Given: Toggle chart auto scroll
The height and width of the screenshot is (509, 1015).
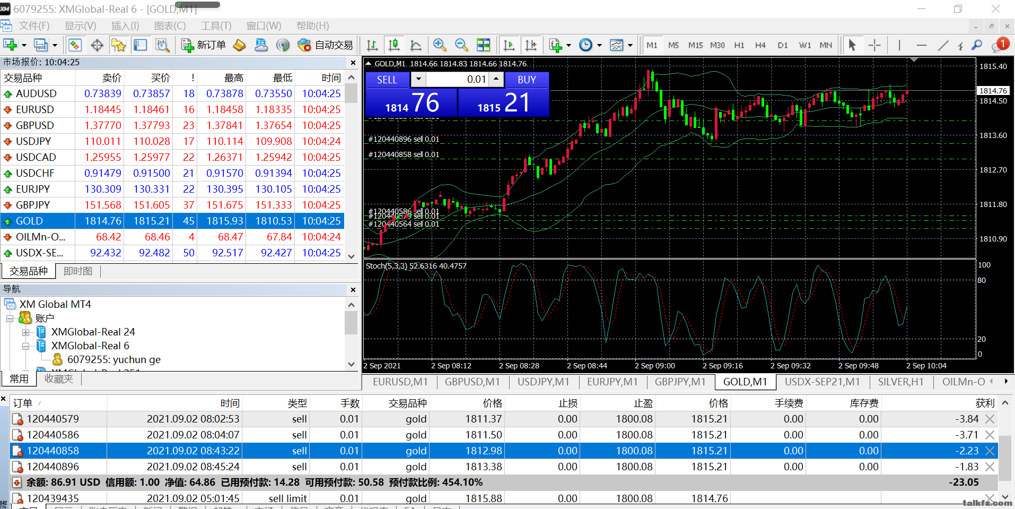Looking at the screenshot, I should pos(509,45).
